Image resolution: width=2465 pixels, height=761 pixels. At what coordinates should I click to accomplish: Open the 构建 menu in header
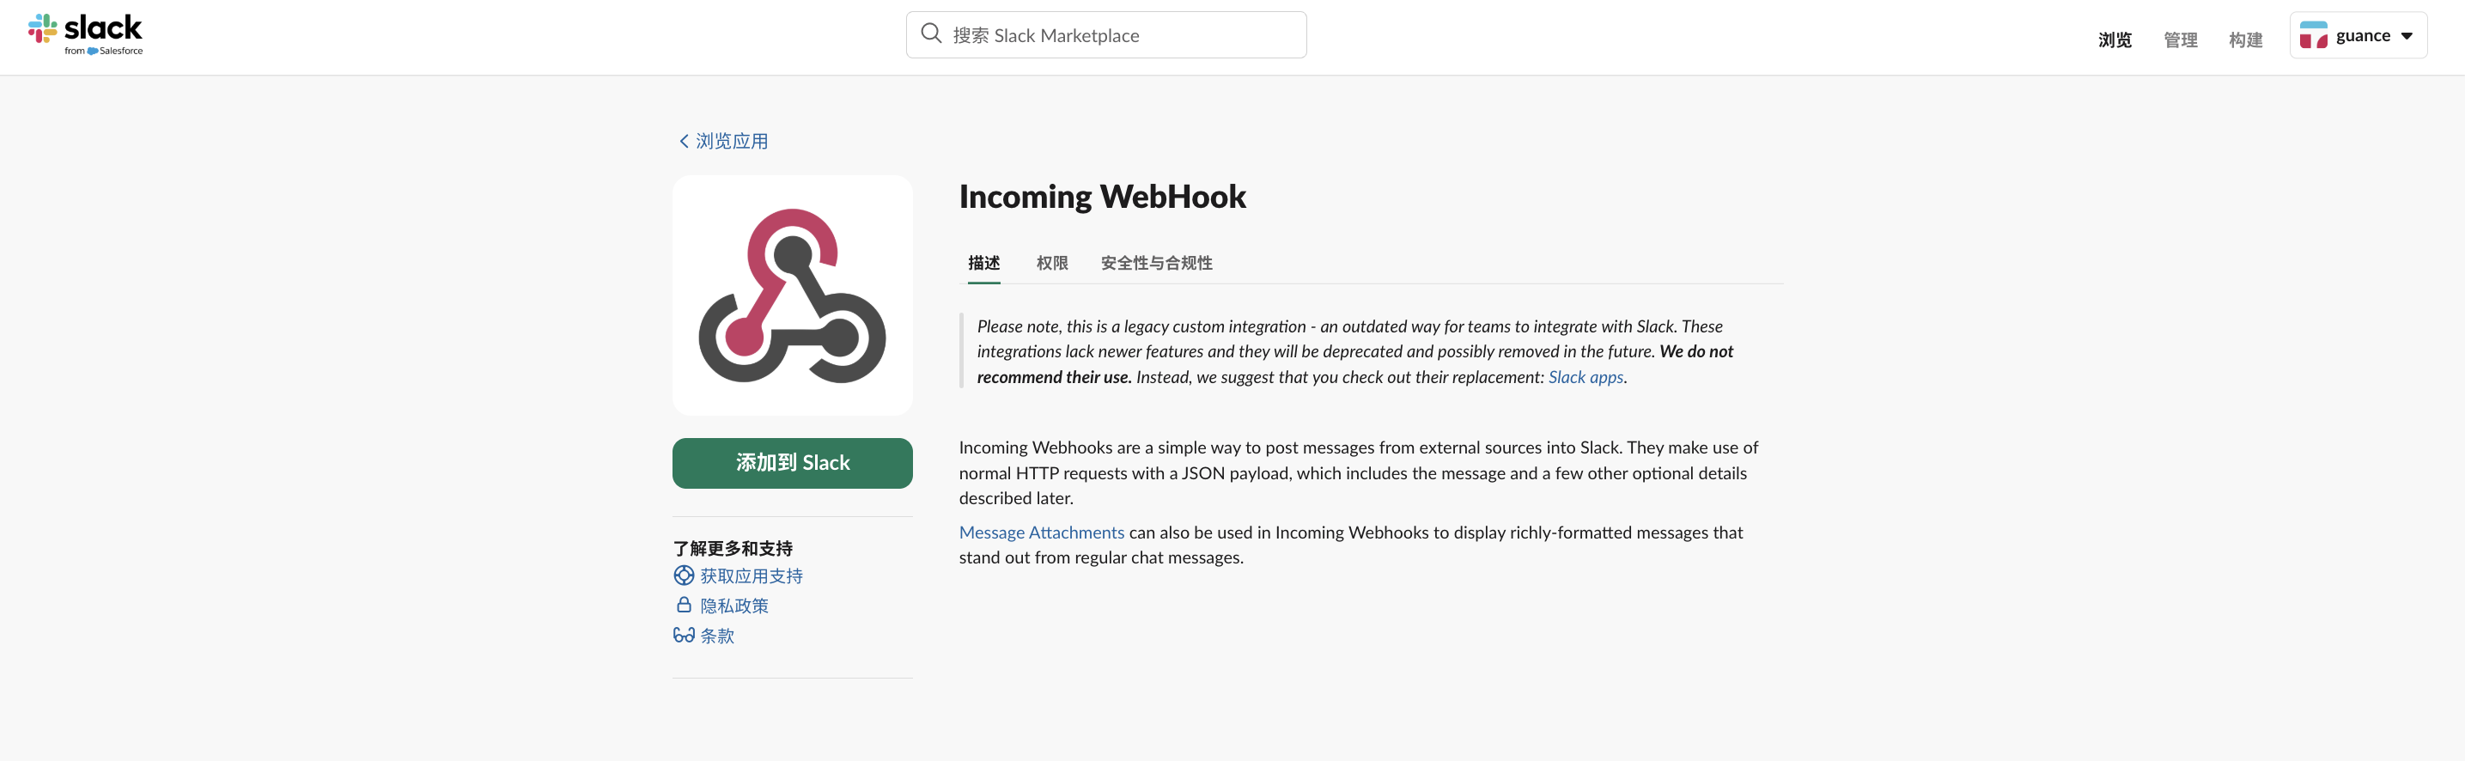click(x=2245, y=40)
